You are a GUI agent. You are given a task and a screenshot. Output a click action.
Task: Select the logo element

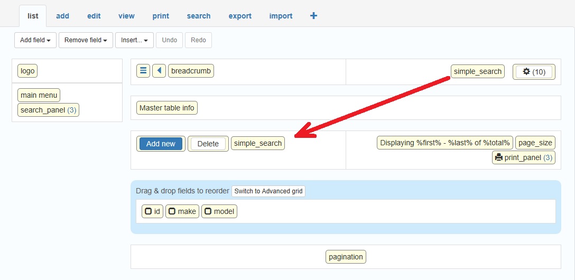point(27,71)
